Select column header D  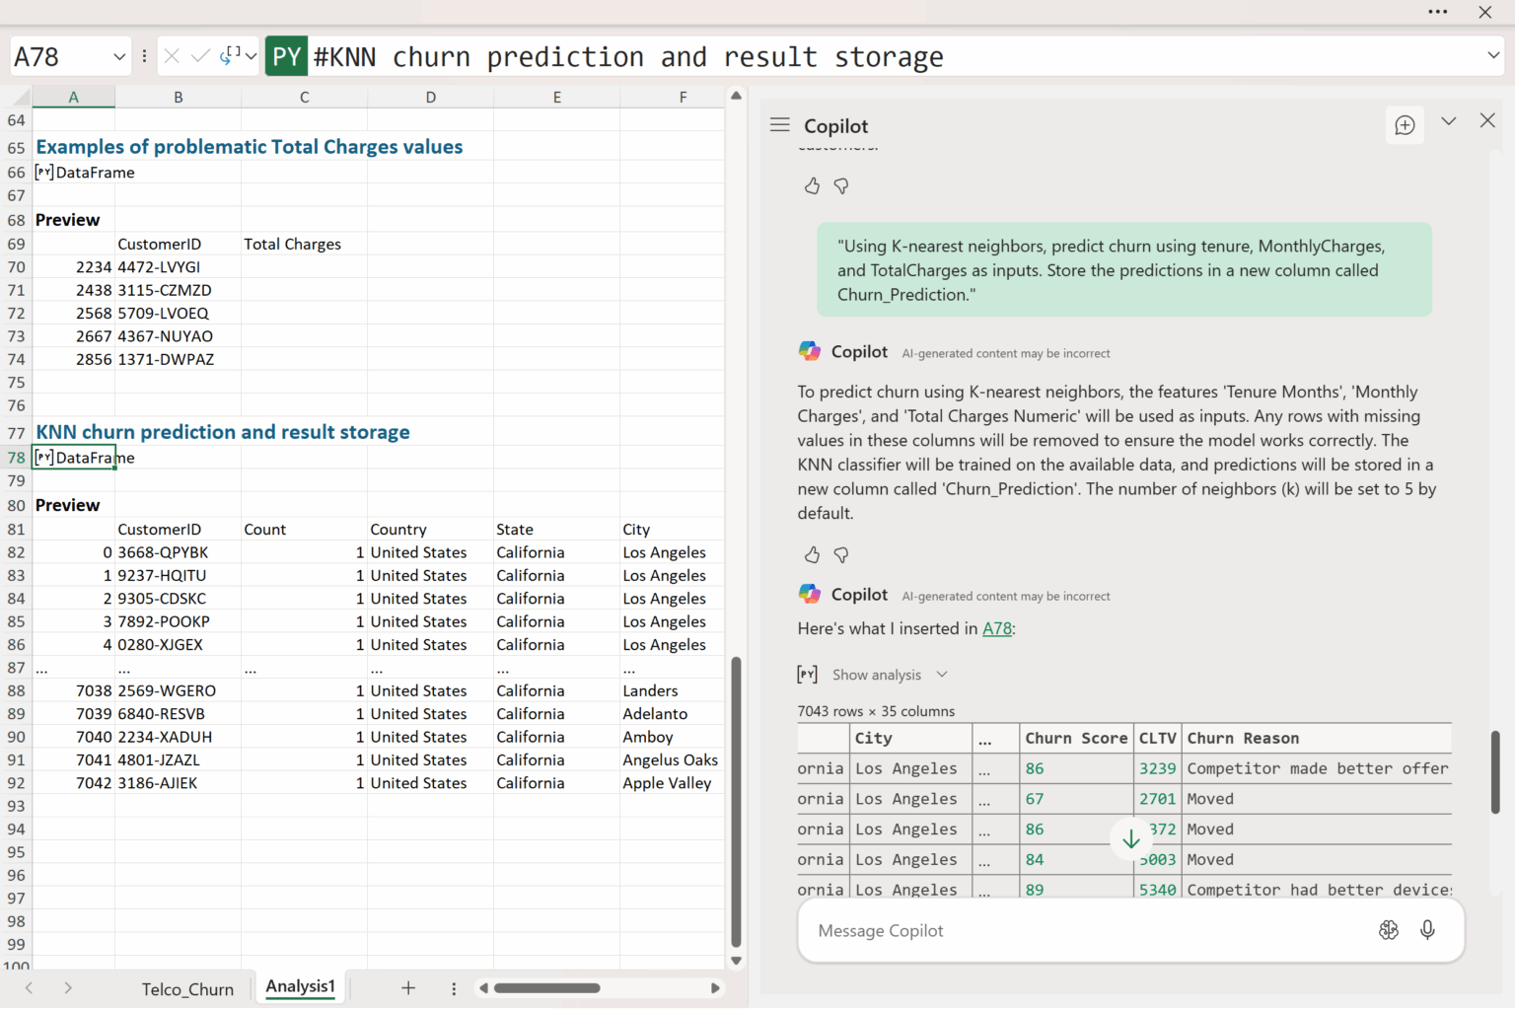[430, 97]
